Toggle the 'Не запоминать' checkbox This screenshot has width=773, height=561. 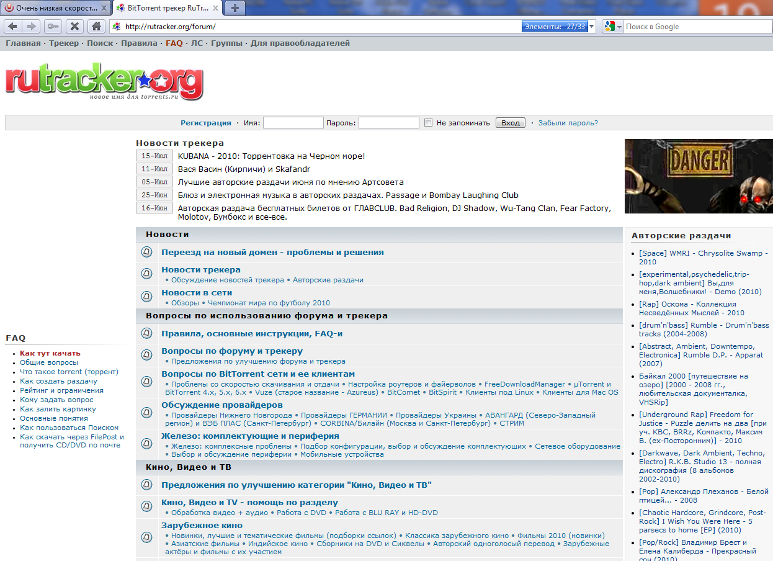(428, 123)
